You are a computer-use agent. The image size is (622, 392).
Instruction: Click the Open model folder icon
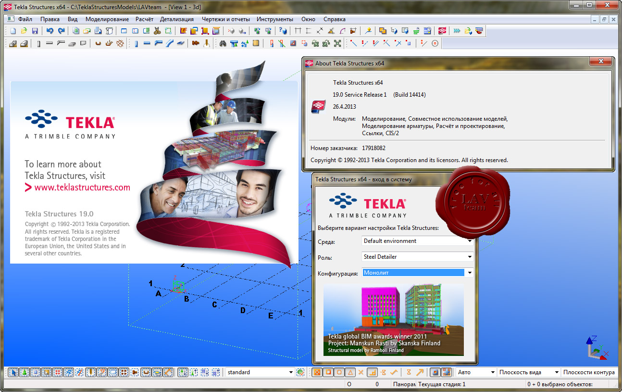(x=24, y=31)
